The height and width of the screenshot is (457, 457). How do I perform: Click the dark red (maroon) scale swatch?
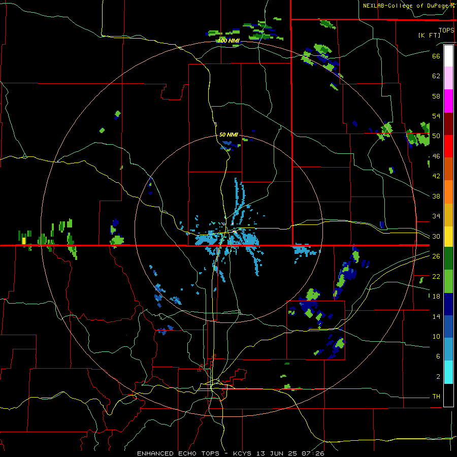coord(448,124)
